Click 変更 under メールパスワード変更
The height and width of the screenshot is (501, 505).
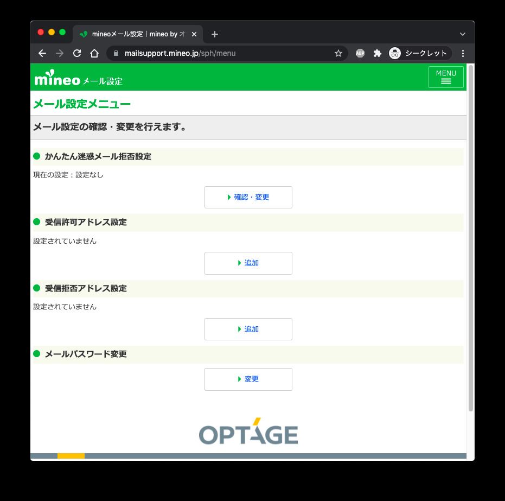pyautogui.click(x=248, y=379)
